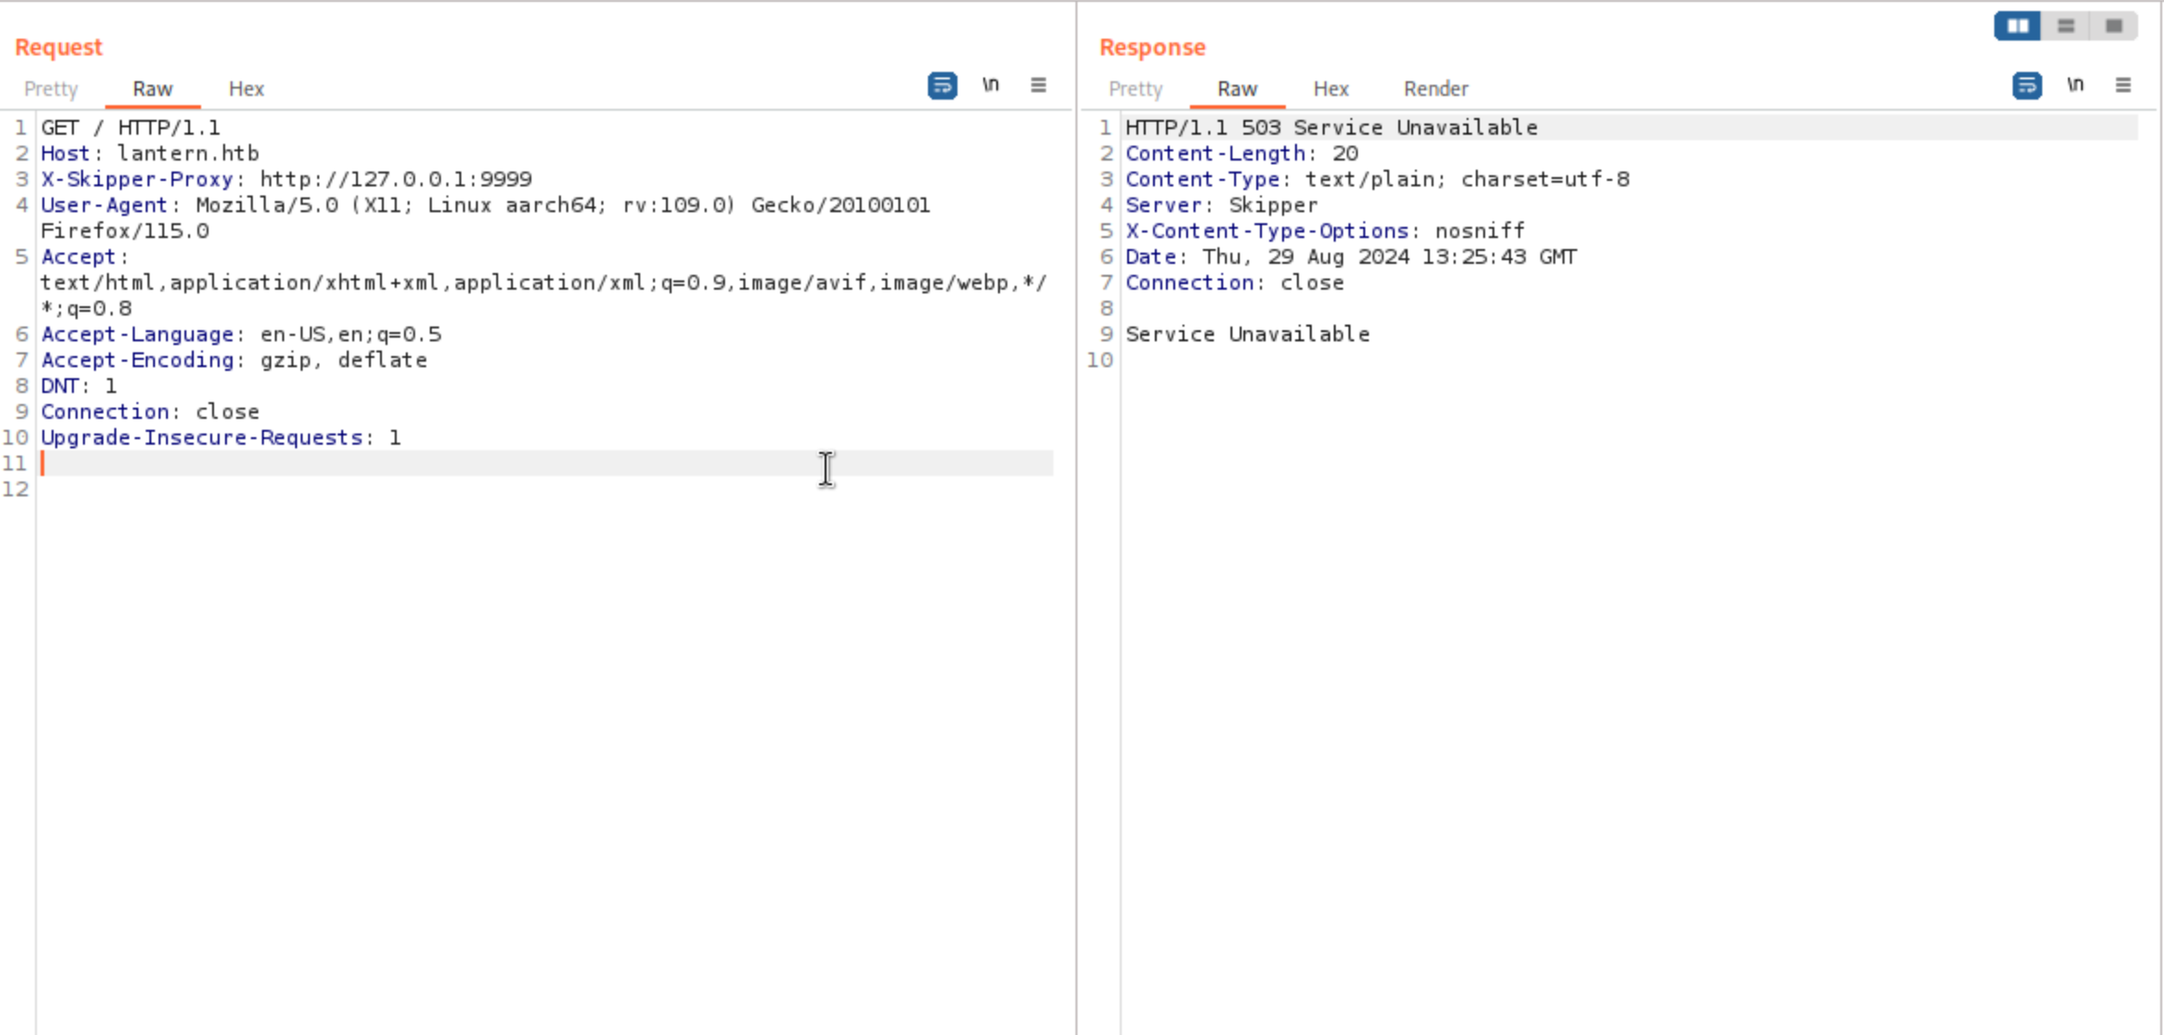Switch to top-bottom stacked layout view

(x=2066, y=26)
